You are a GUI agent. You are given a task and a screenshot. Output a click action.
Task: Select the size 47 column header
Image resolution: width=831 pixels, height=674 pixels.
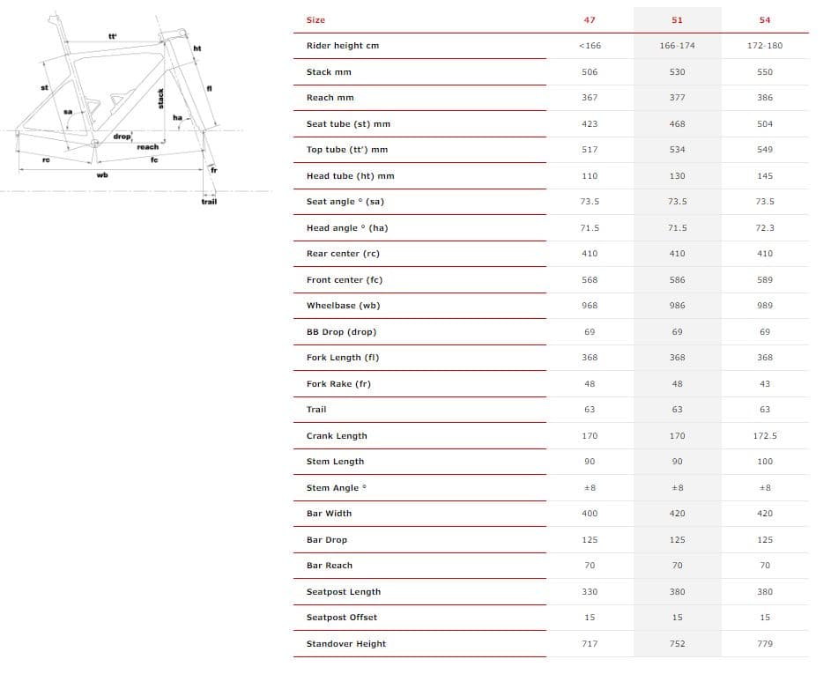click(590, 19)
